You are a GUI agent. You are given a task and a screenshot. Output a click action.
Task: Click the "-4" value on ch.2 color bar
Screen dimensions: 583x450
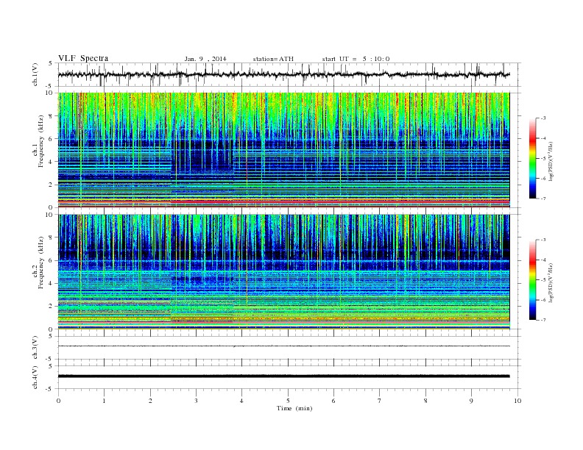coord(543,260)
